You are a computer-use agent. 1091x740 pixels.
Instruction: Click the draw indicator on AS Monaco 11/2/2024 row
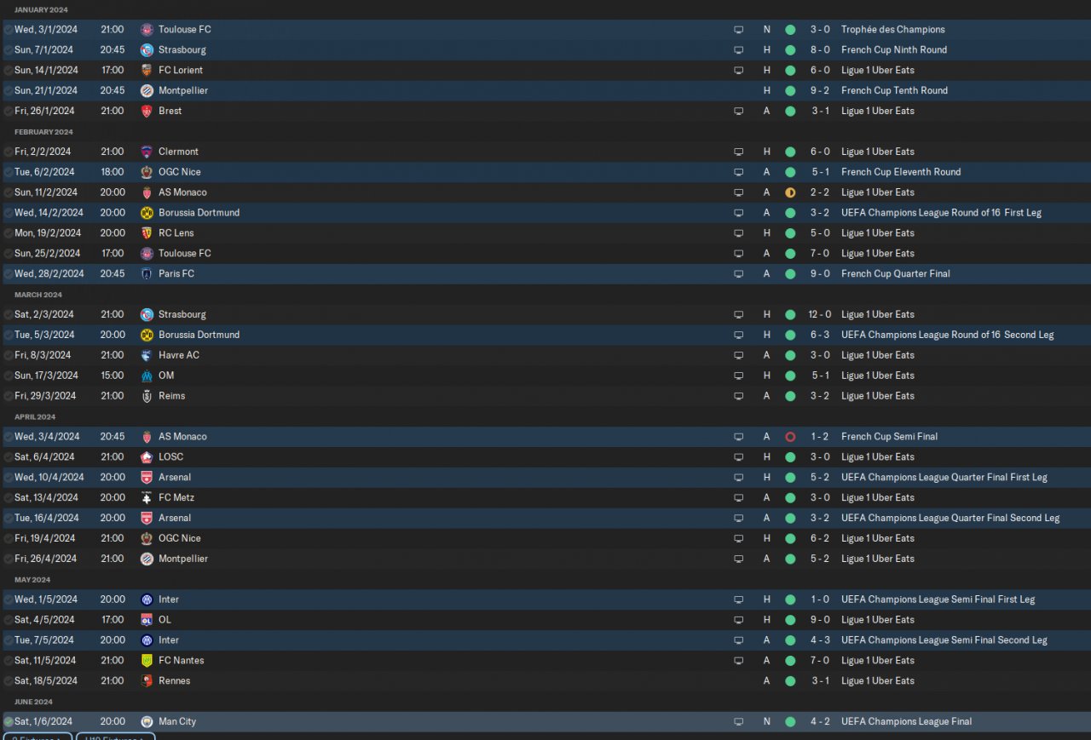[790, 192]
